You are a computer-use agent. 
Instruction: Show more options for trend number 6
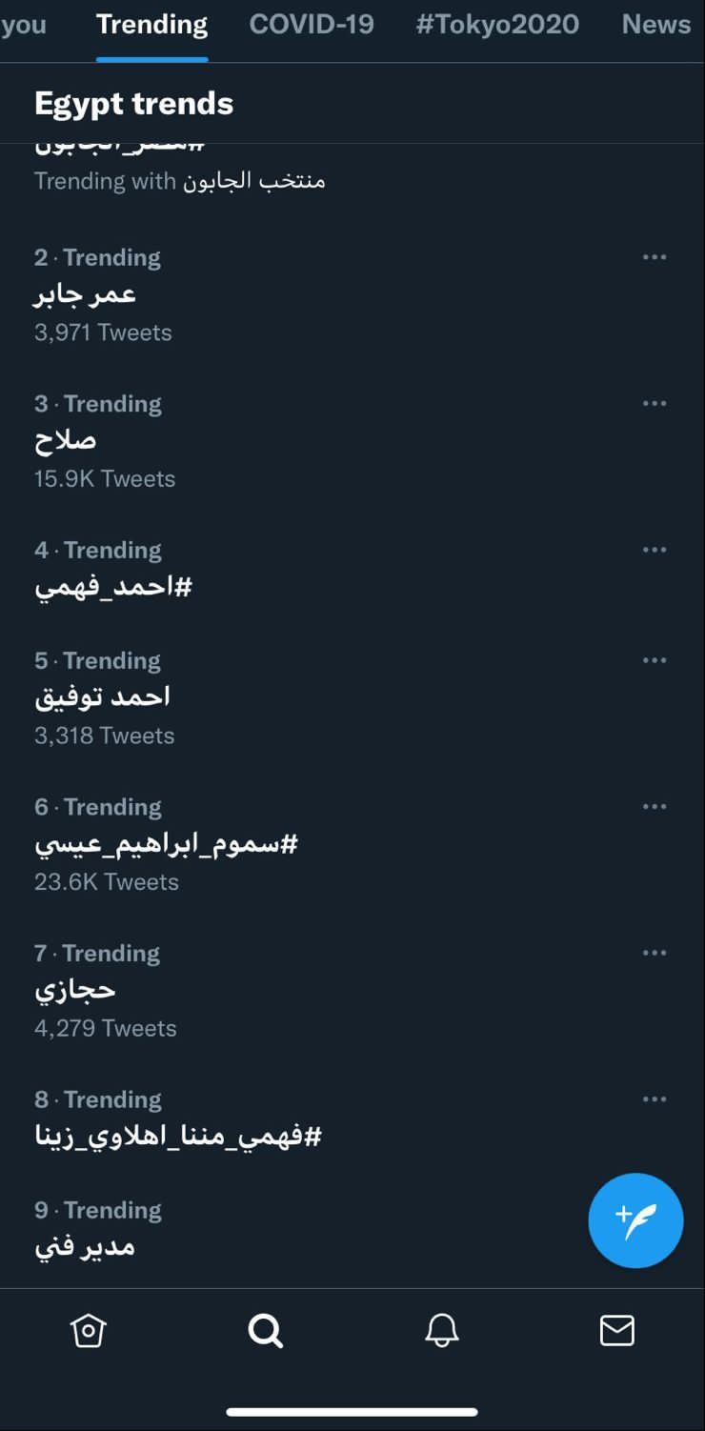655,807
